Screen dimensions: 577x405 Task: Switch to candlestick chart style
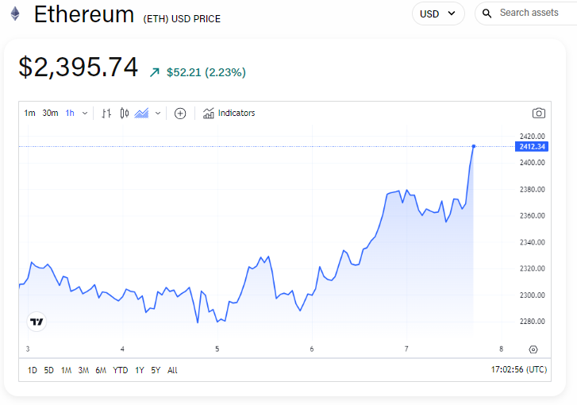click(125, 114)
